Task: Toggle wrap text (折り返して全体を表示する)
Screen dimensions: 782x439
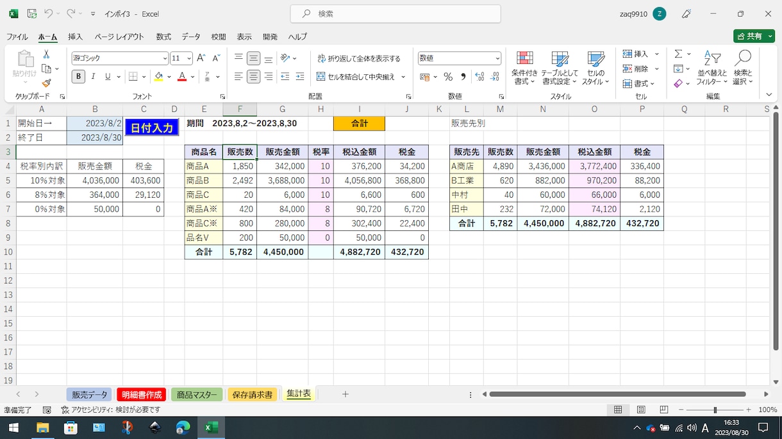Action: 359,58
